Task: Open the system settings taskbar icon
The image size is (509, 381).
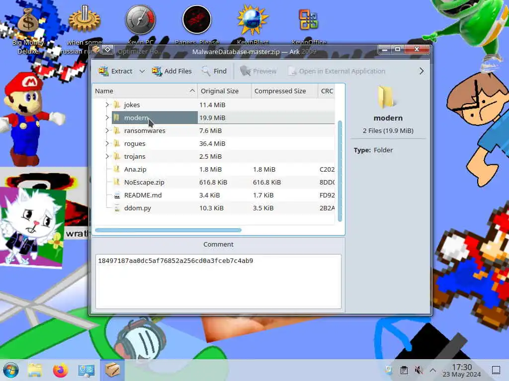Action: click(86, 370)
